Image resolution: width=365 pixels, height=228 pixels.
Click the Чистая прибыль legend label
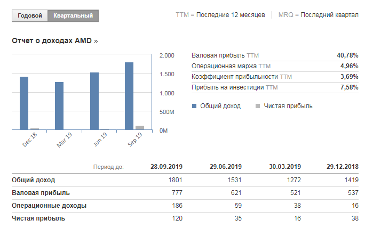coord(288,106)
